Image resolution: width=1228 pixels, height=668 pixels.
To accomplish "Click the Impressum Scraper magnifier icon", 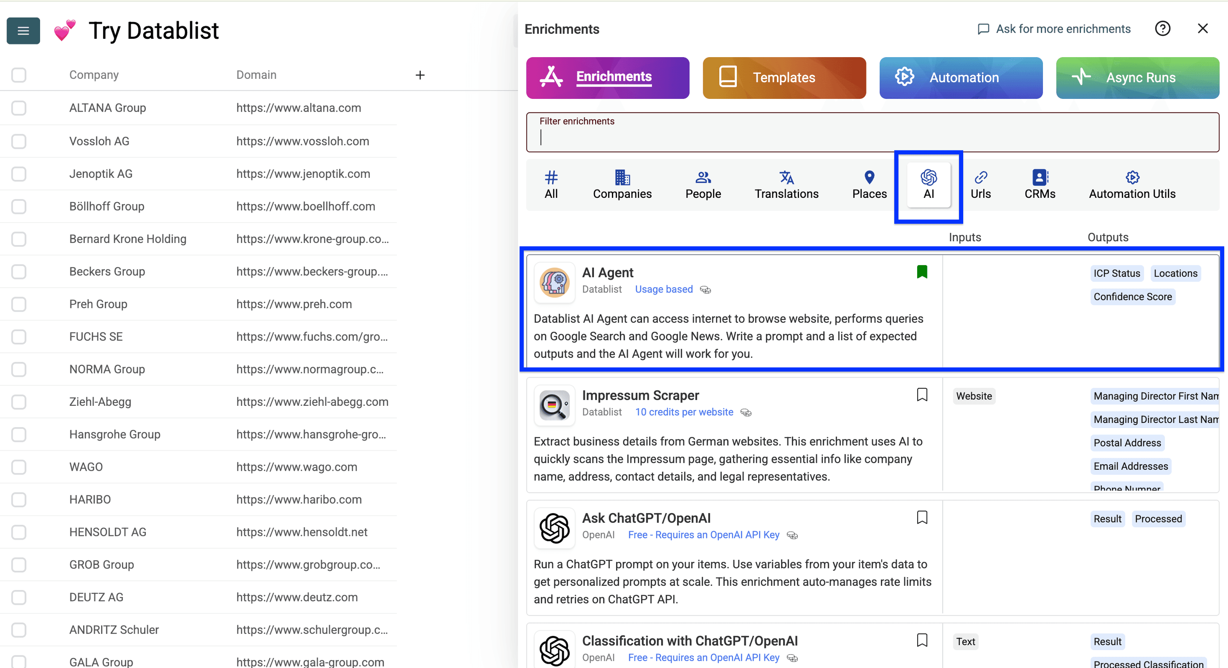I will 554,405.
